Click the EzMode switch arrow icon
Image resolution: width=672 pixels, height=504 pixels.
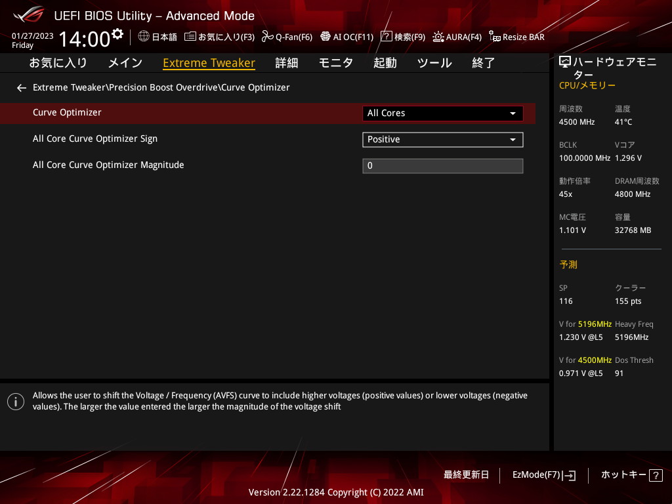569,475
